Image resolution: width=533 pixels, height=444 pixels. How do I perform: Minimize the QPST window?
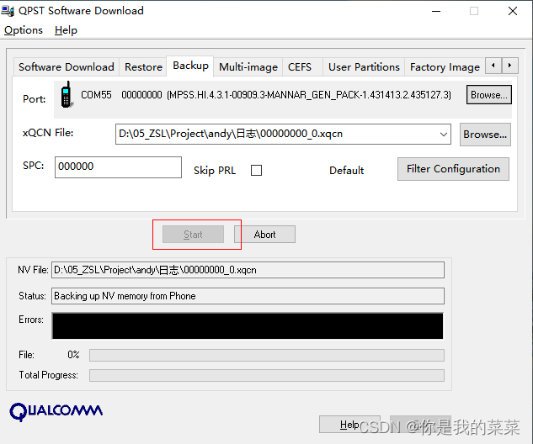[436, 11]
